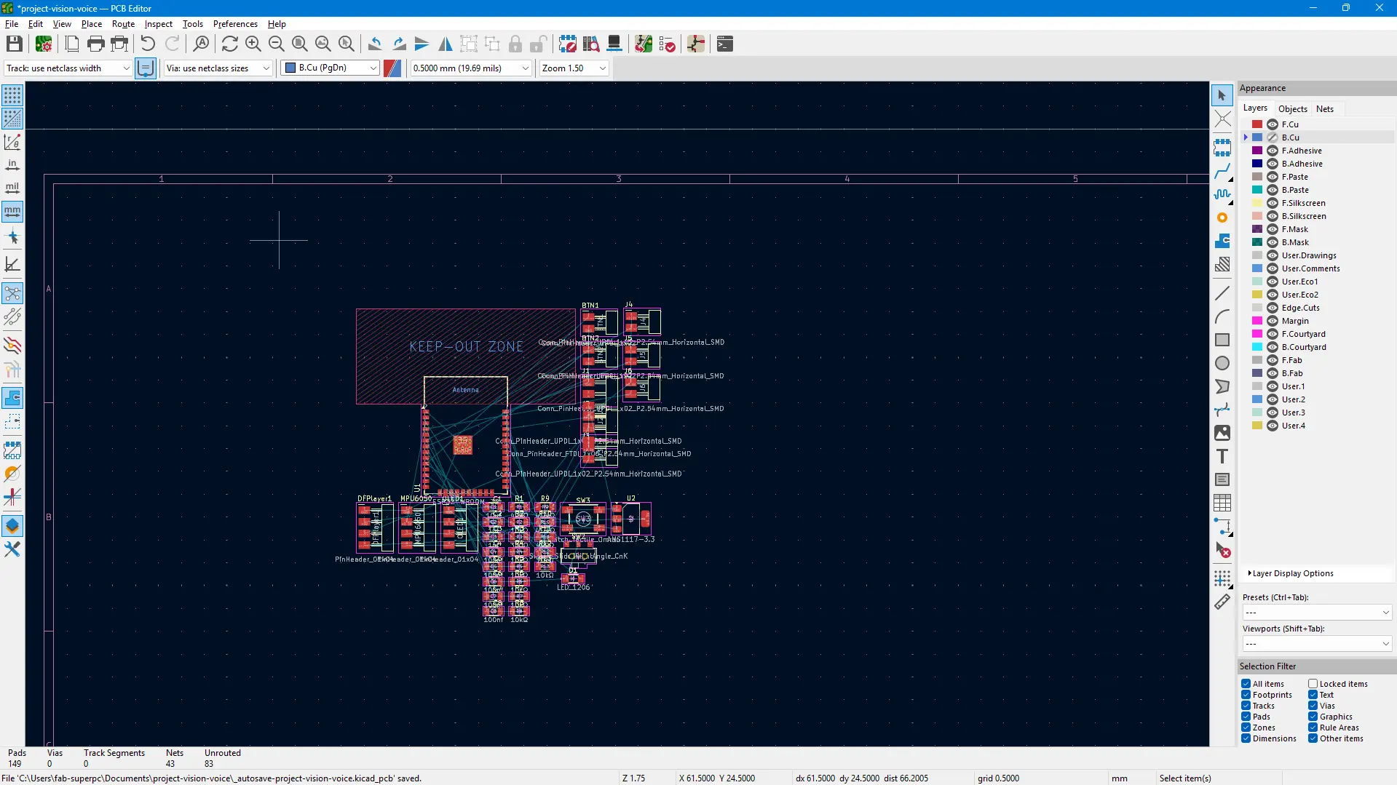The image size is (1397, 785).
Task: Expand Layer Display Options section
Action: 1292,573
